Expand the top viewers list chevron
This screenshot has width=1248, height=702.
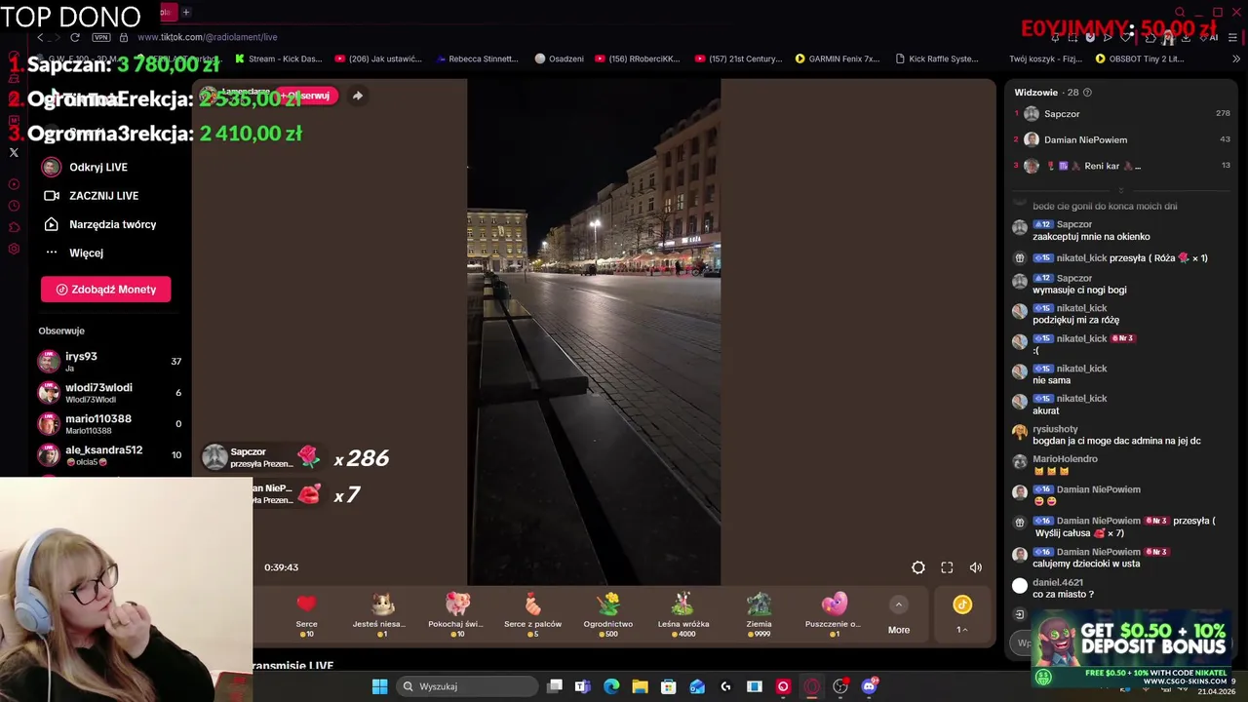pos(1120,190)
